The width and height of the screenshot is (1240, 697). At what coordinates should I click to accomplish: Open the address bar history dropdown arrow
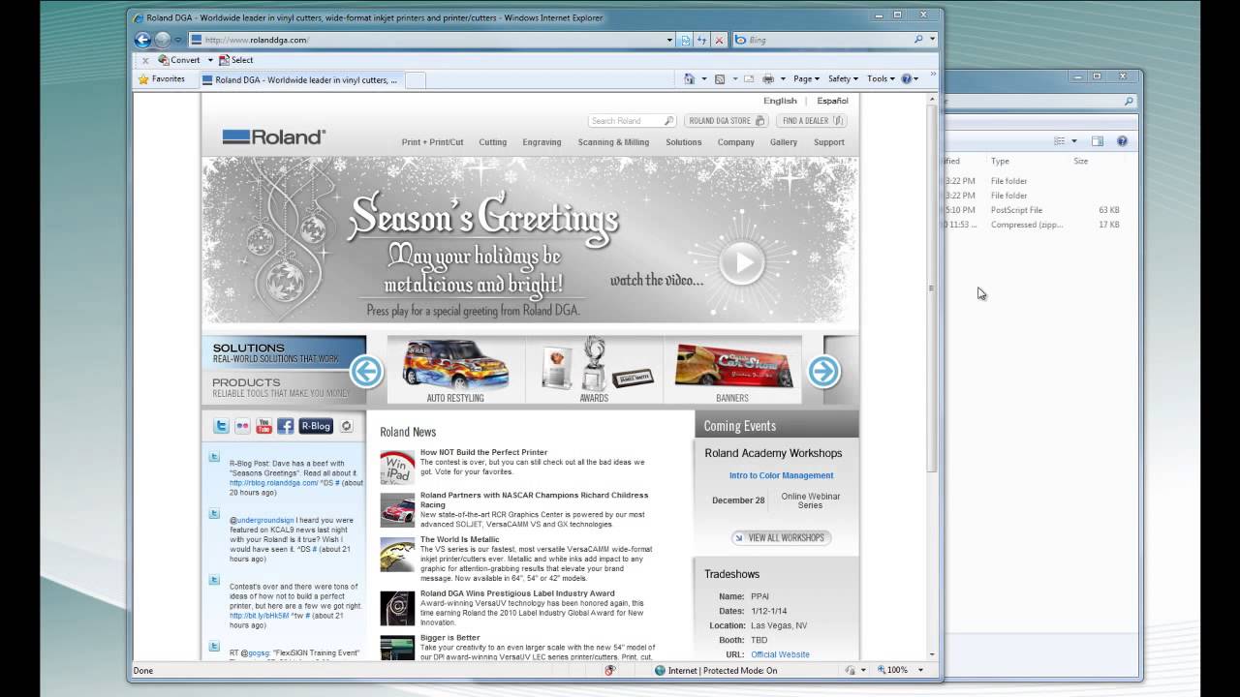pyautogui.click(x=669, y=40)
